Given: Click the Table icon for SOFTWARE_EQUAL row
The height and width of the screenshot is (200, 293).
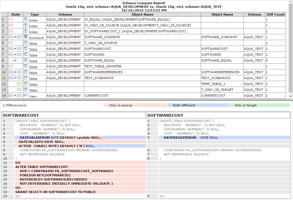Looking at the screenshot, I should (x=26, y=60).
